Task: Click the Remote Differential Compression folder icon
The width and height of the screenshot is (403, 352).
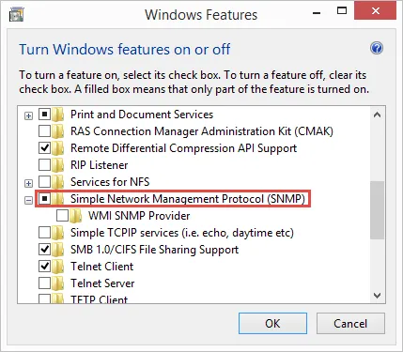Action: coord(58,148)
